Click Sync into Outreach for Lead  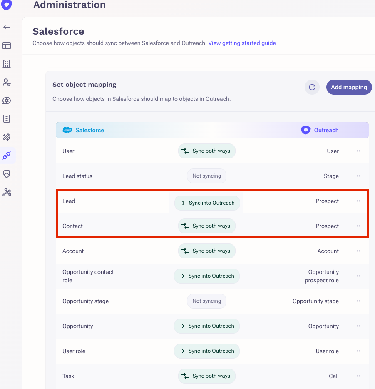[207, 203]
